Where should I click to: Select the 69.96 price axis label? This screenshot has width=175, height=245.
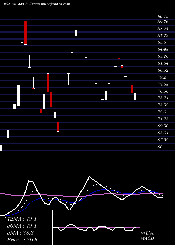pos(163,126)
